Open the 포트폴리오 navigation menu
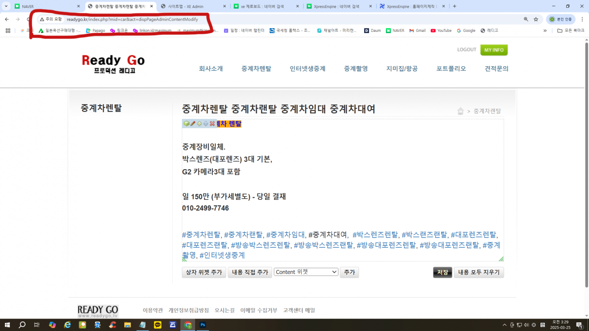589x331 pixels. click(x=451, y=69)
